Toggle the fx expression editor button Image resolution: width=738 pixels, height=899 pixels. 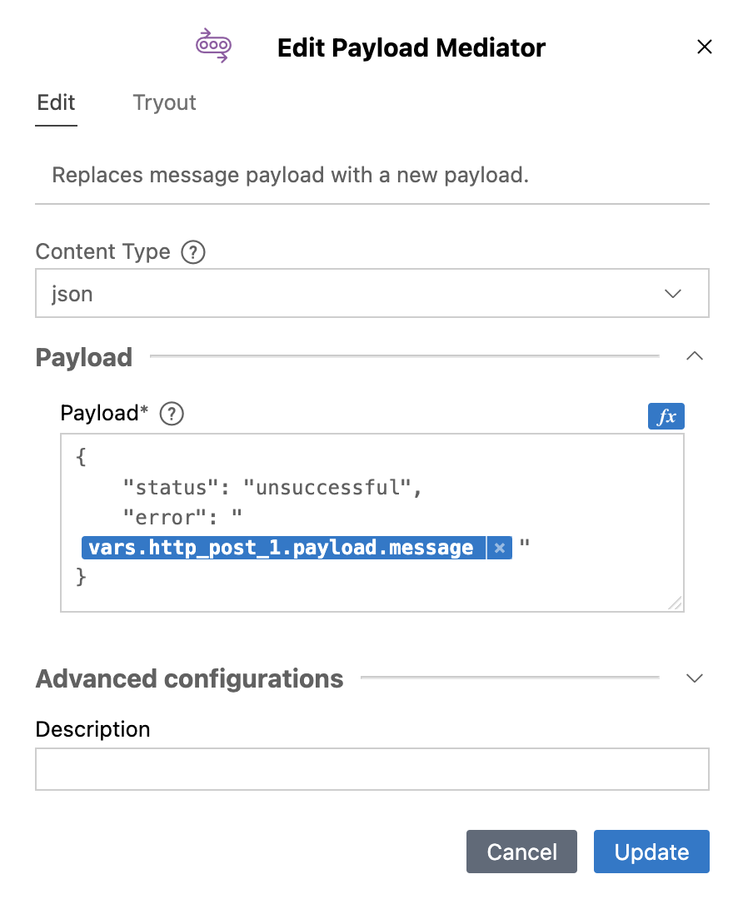666,416
